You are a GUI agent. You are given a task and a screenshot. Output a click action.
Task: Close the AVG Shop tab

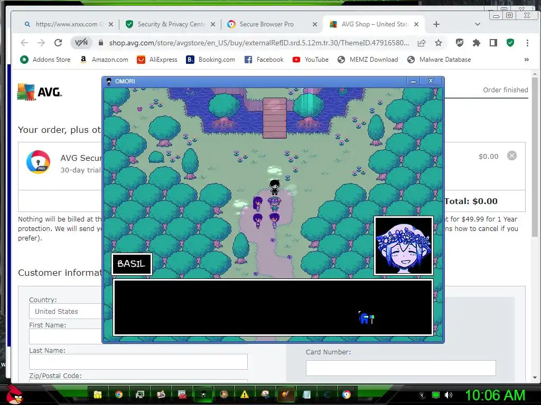416,24
